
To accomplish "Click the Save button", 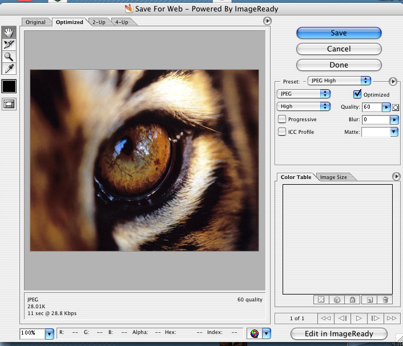I will pos(338,33).
